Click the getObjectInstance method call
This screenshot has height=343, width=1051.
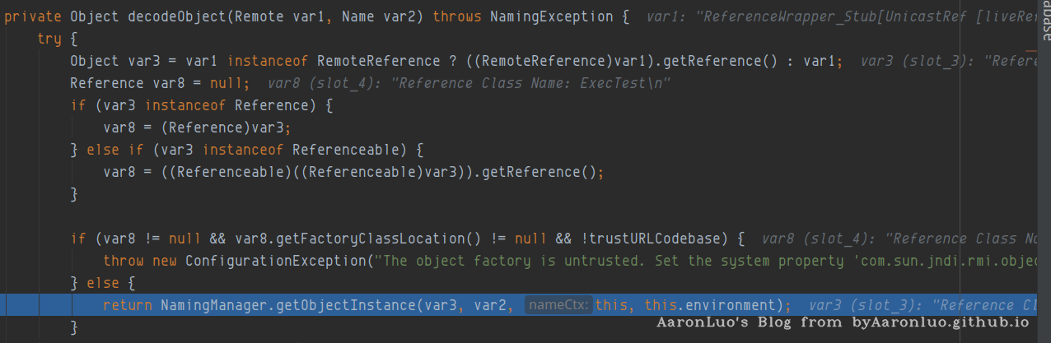tap(346, 305)
